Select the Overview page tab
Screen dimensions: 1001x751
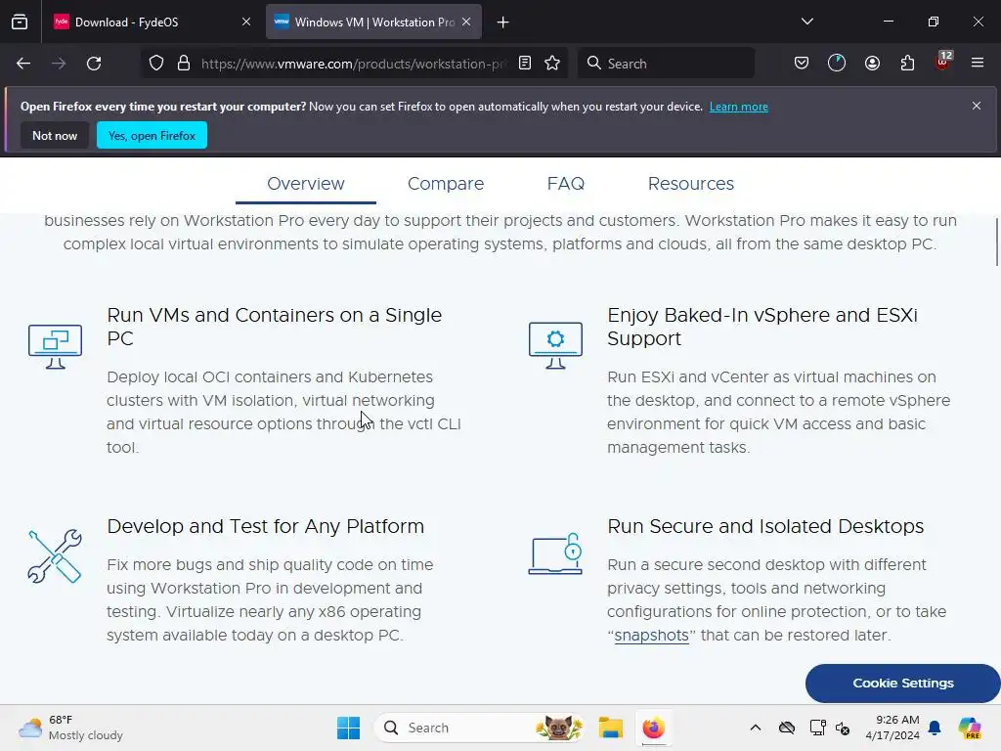(306, 184)
